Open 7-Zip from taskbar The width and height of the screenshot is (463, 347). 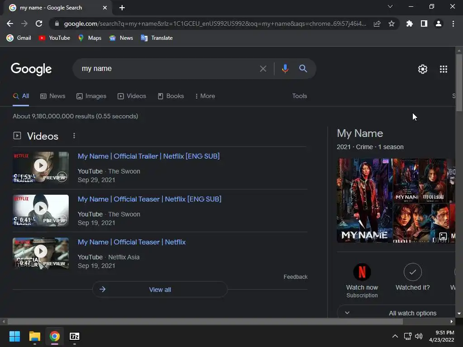(x=75, y=336)
